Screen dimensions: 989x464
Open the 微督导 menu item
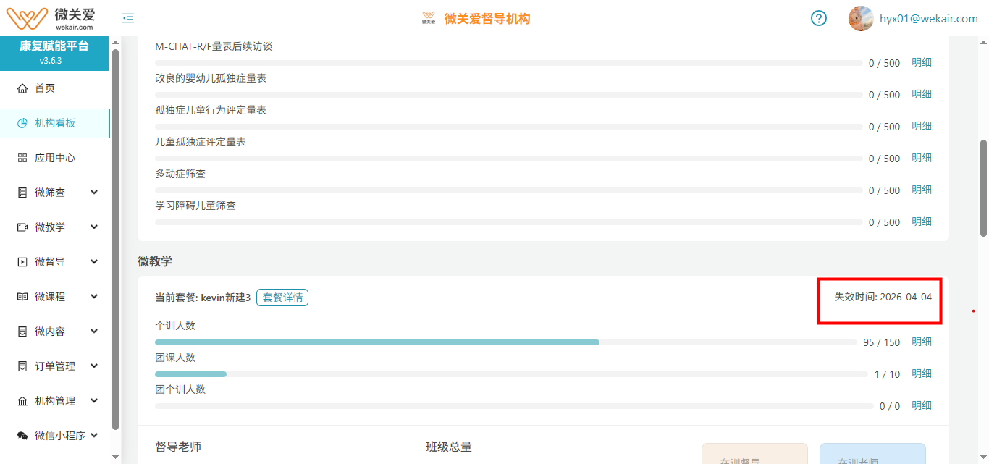click(x=50, y=262)
